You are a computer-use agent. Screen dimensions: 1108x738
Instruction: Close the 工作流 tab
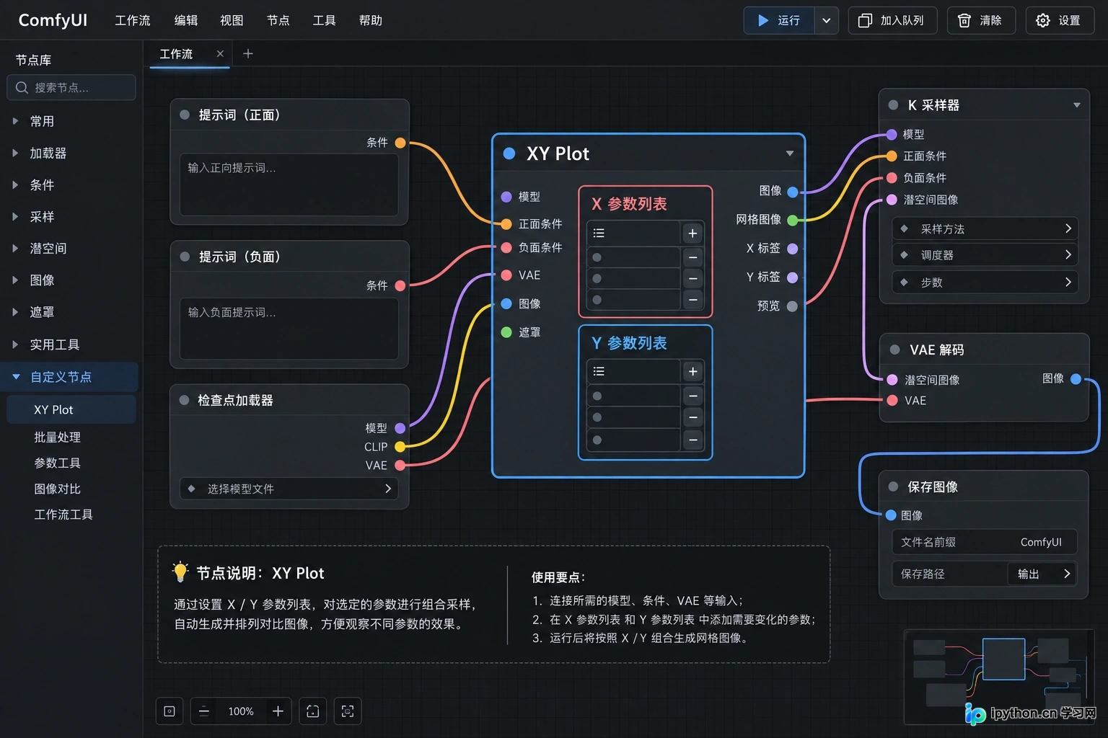[220, 53]
